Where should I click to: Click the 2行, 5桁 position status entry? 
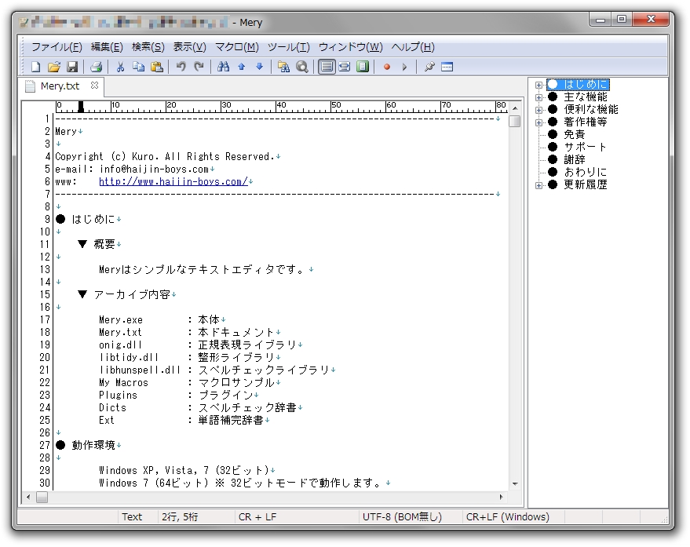click(180, 517)
